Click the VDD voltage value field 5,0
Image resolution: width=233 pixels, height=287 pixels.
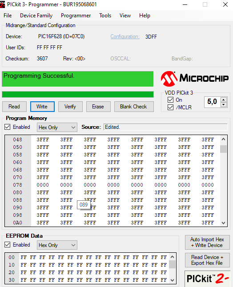coord(213,102)
